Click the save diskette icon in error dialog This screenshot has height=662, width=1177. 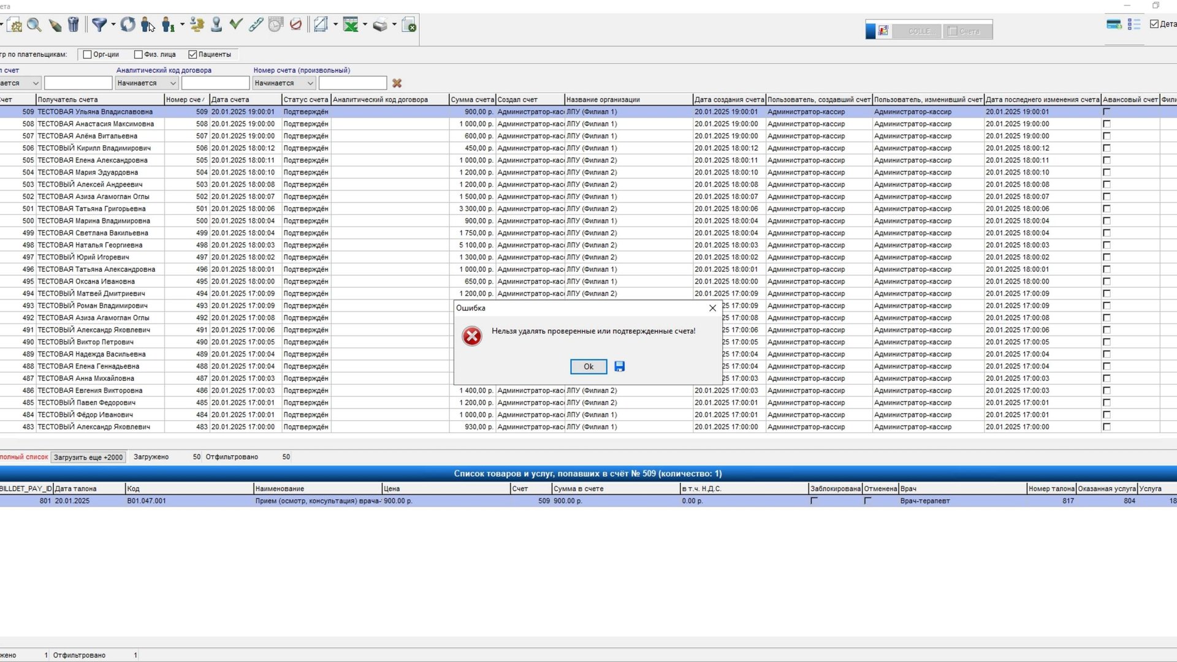(620, 366)
